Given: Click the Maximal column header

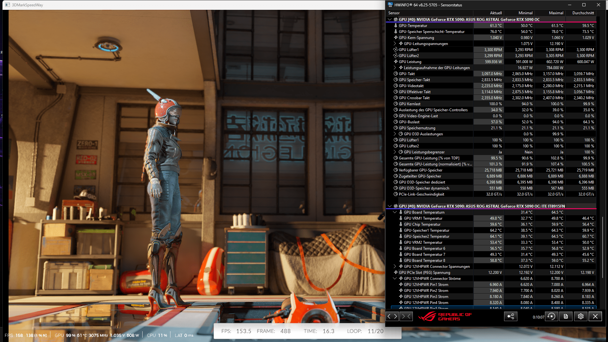Looking at the screenshot, I should 550,13.
